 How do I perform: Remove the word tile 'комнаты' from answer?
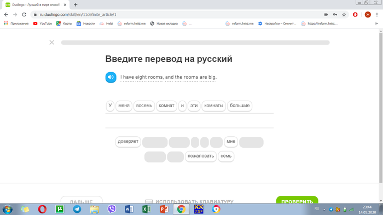214,106
